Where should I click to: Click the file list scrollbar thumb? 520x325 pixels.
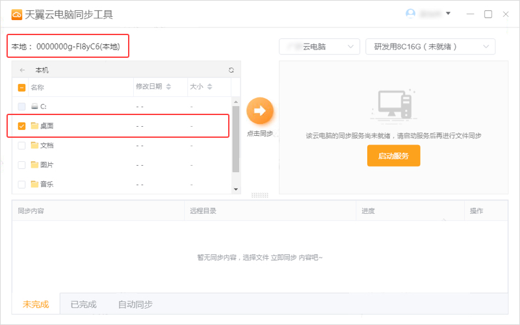(236, 139)
